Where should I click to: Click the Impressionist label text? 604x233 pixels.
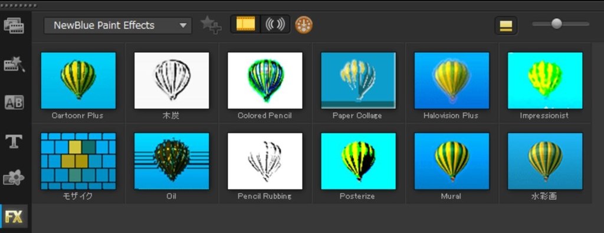click(544, 115)
